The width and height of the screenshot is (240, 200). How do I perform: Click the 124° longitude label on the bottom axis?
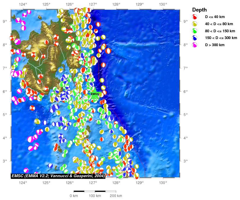[x=23, y=183]
